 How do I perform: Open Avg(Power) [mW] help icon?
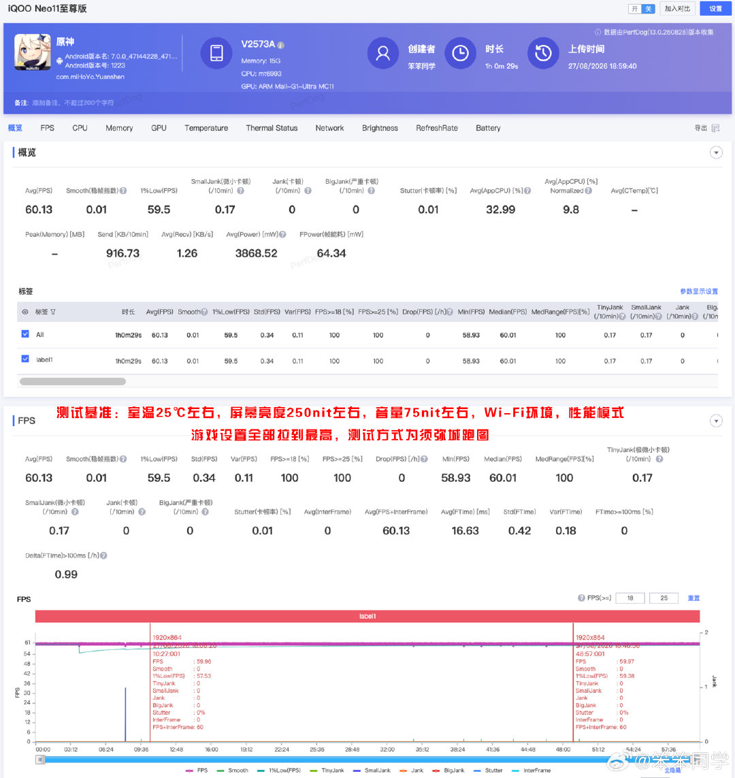282,234
